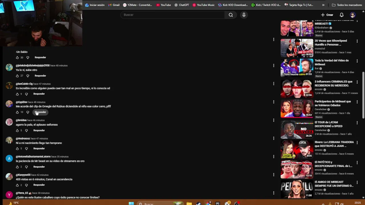Click Responder under @AntonellaBustamanteLatorre's comment
Screen dimensions: 365x205
click(39, 167)
